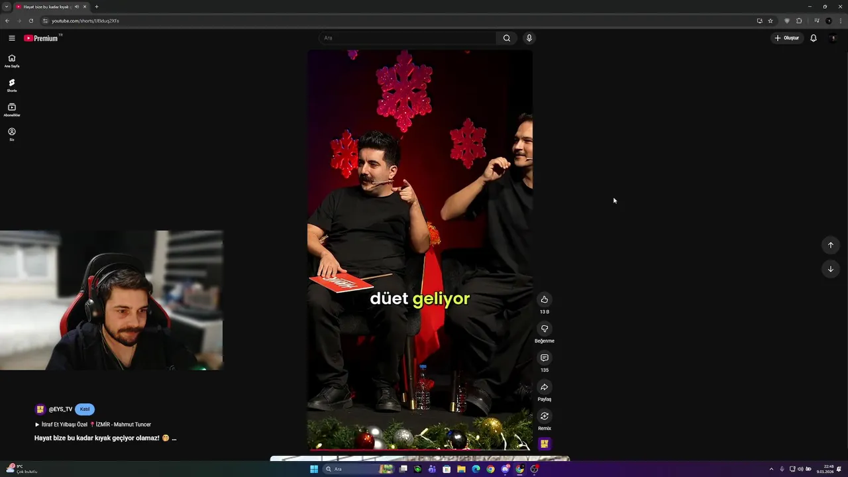This screenshot has width=848, height=477.
Task: Go to YouTube Premium home logo
Action: [42, 38]
